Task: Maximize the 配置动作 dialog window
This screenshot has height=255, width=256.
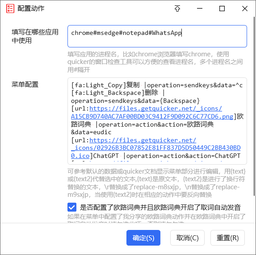Action: coord(222,8)
